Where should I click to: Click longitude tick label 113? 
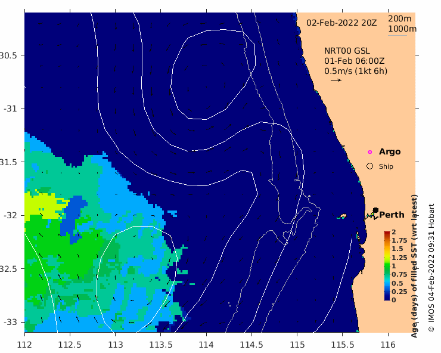coord(115,345)
